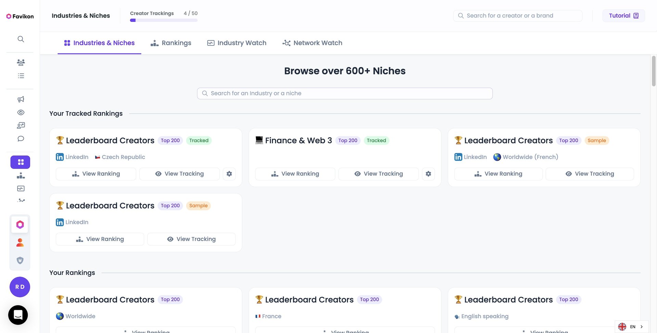Image resolution: width=657 pixels, height=333 pixels.
Task: Open the RD user avatar menu
Action: click(x=20, y=287)
